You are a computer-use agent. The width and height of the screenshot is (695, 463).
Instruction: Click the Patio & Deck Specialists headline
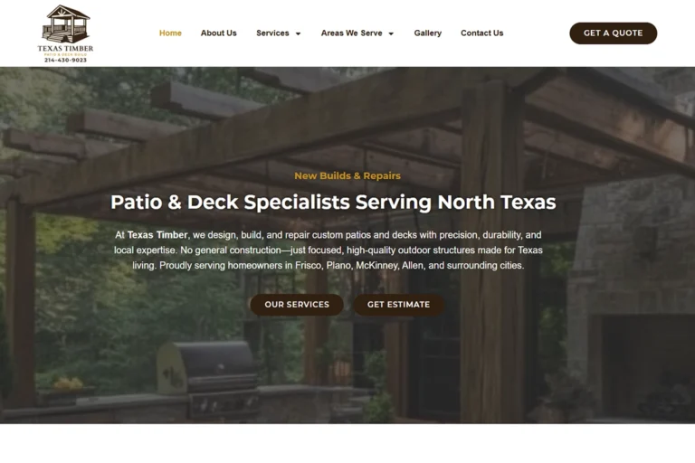[x=333, y=202]
